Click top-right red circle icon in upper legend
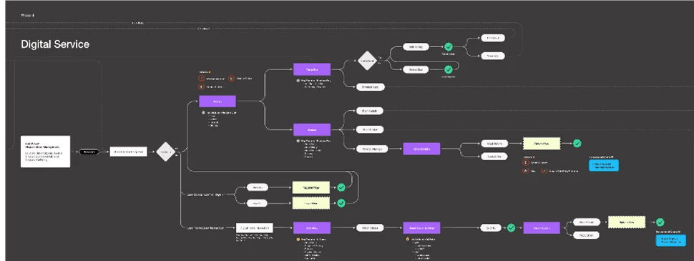This screenshot has width=694, height=261. [232, 79]
